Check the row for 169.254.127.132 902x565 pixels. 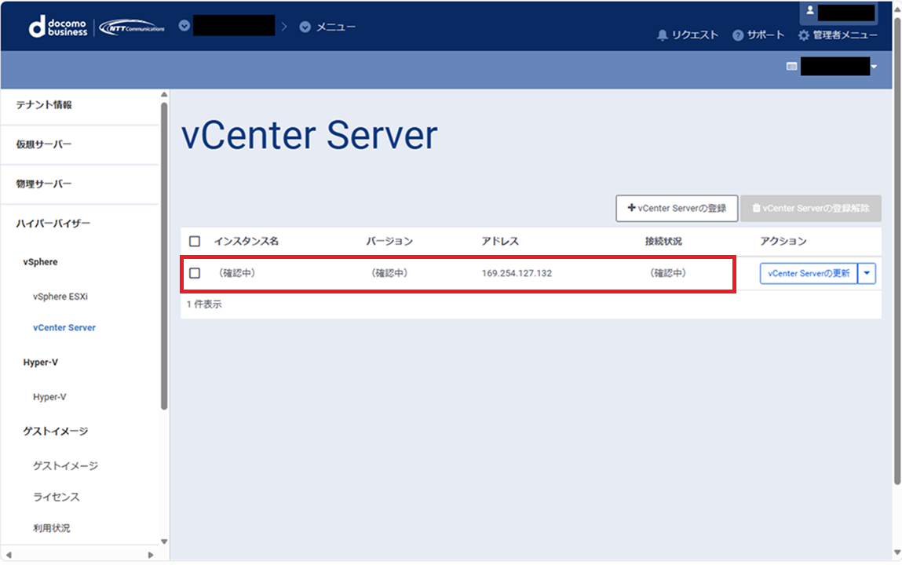[195, 273]
